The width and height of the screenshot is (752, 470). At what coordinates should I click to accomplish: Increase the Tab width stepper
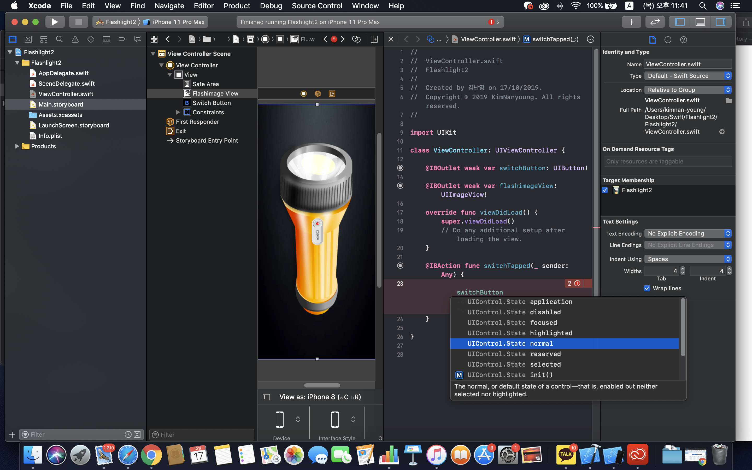683,269
